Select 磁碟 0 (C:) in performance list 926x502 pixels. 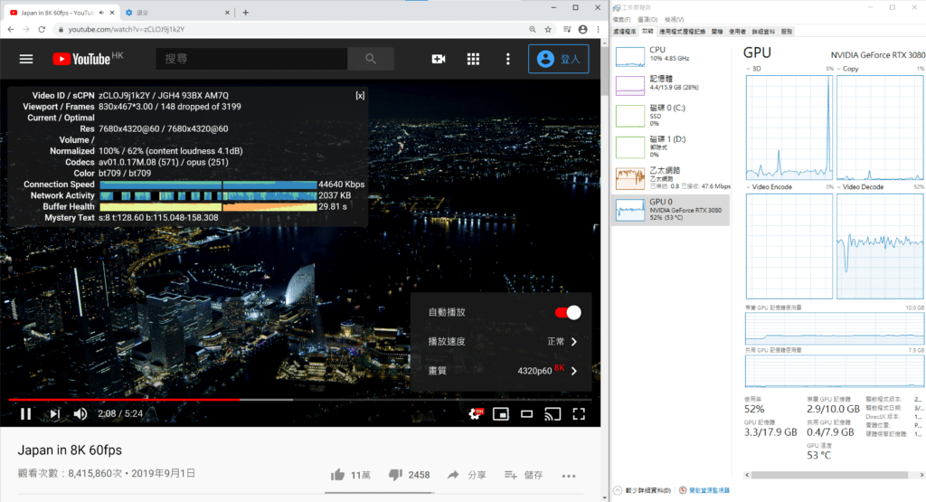coord(671,115)
